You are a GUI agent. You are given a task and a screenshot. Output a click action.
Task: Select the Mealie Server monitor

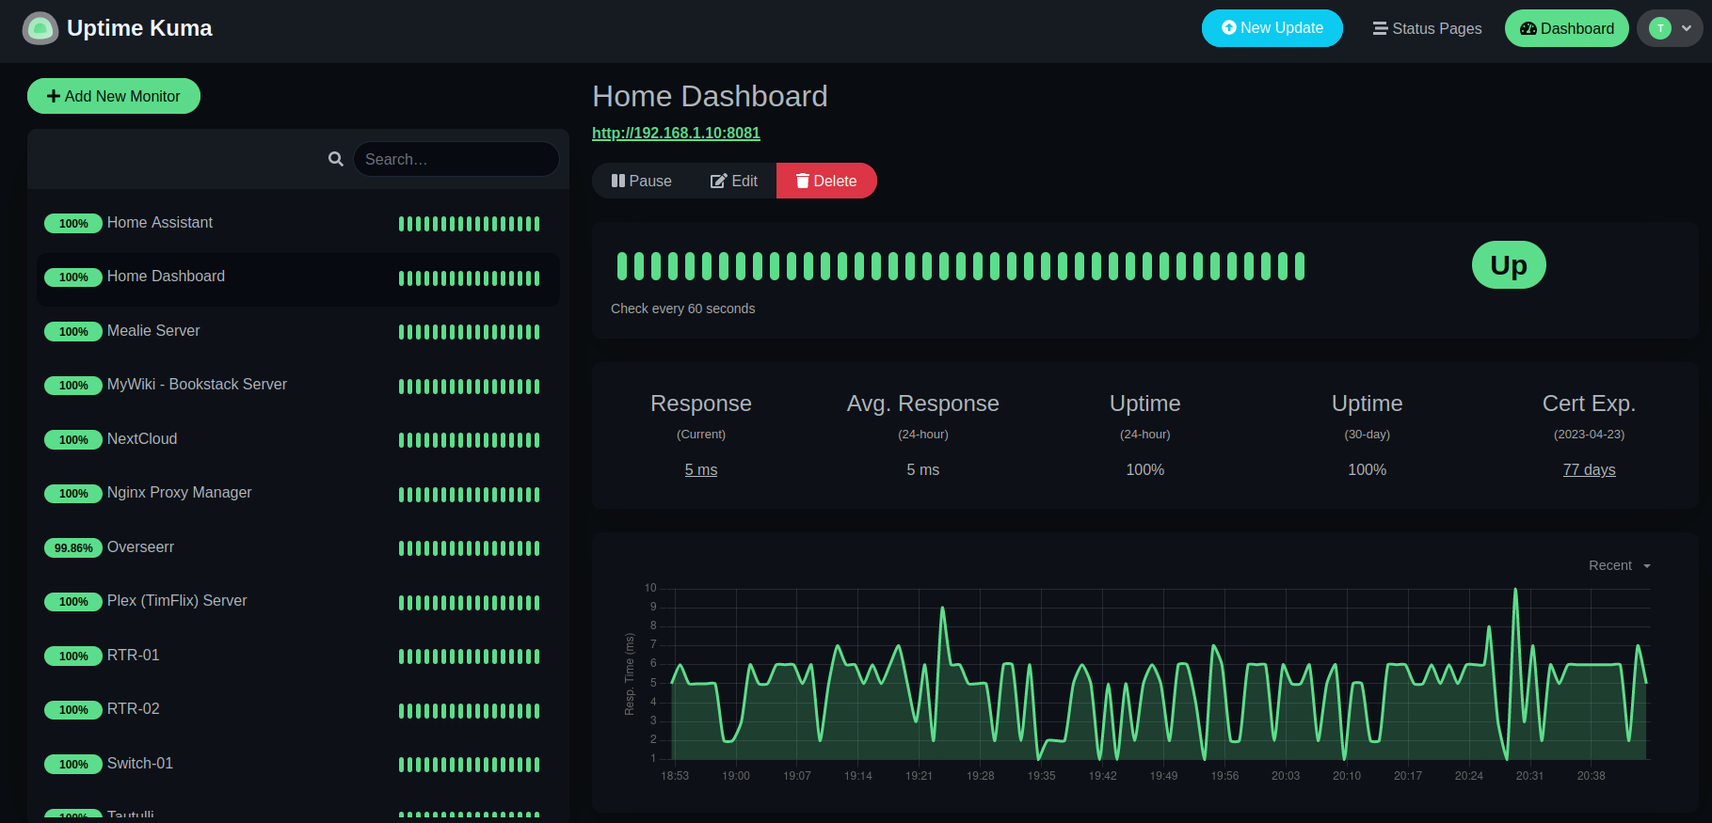pyautogui.click(x=297, y=331)
